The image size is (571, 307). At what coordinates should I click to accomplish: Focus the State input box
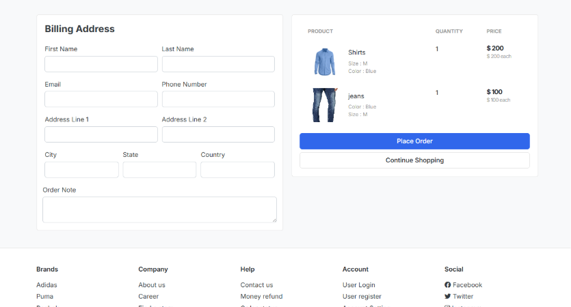159,170
